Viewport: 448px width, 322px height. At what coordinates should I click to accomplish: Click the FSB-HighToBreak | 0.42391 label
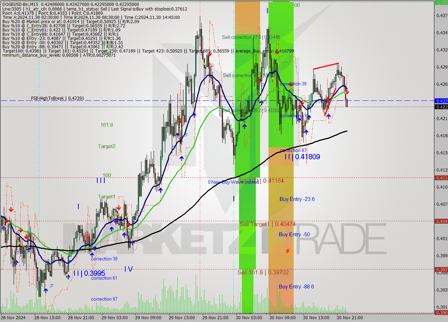coord(57,98)
